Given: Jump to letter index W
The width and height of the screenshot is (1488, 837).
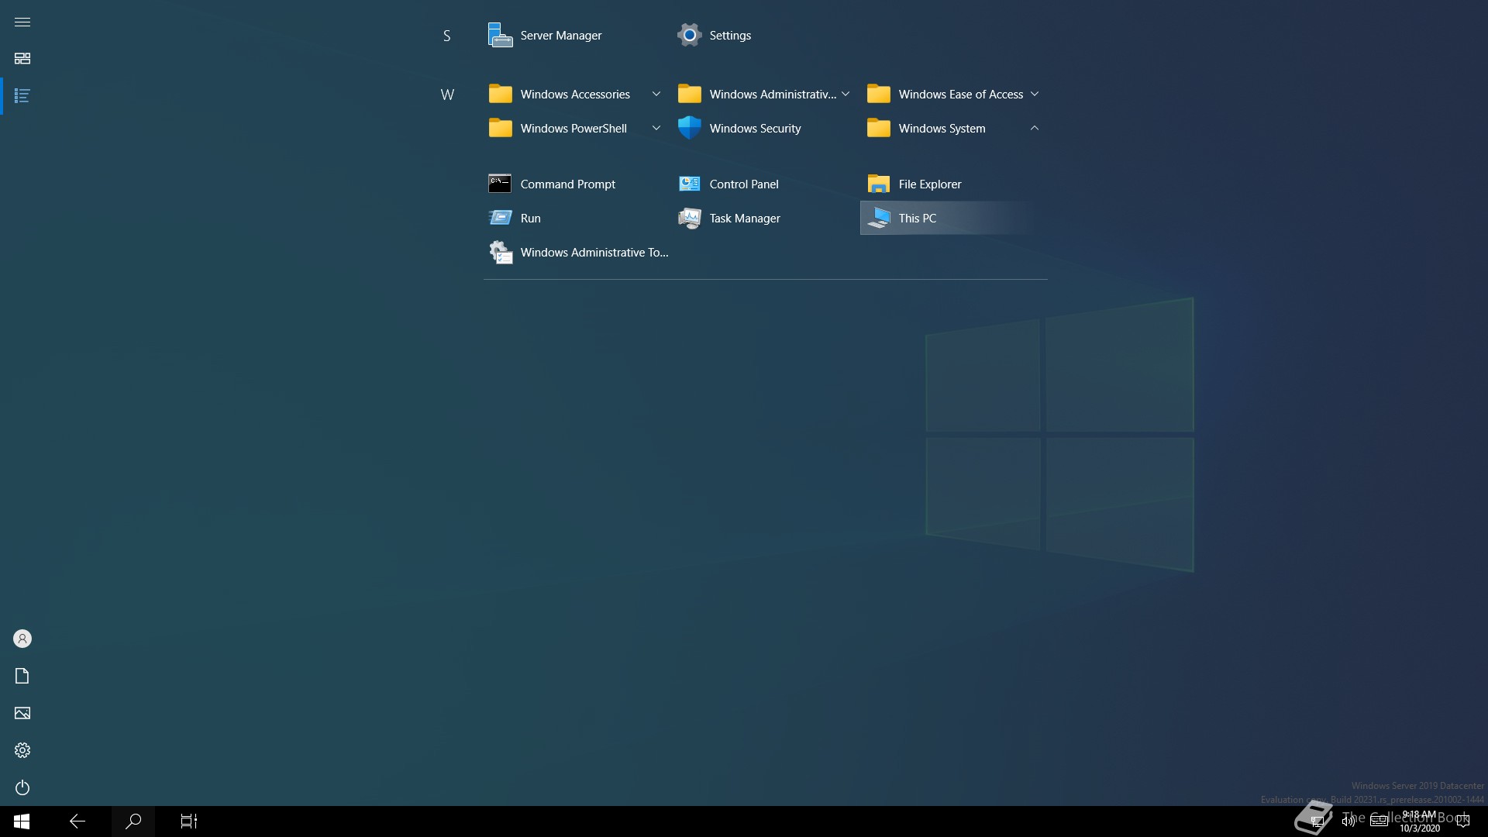Looking at the screenshot, I should (x=447, y=95).
